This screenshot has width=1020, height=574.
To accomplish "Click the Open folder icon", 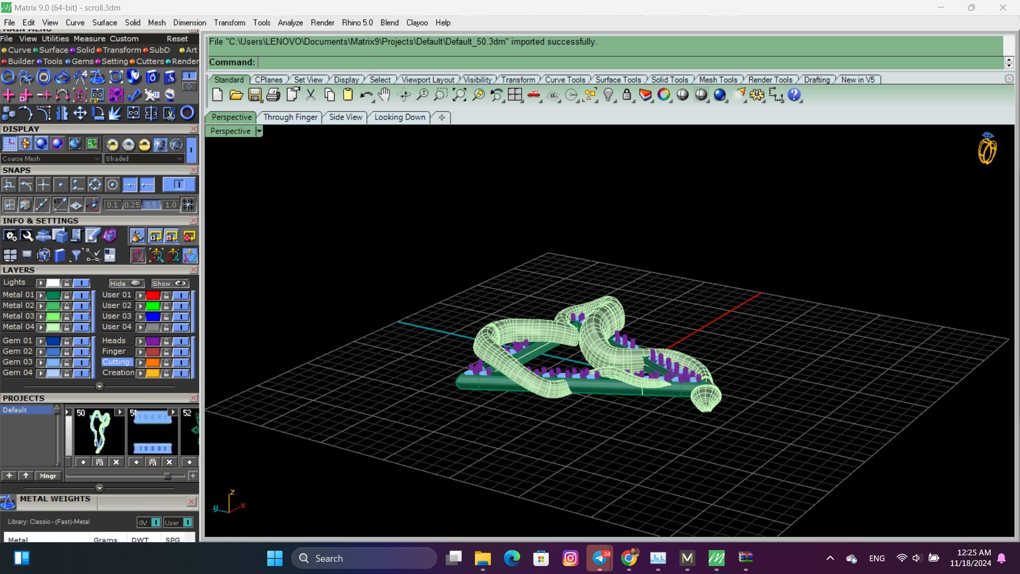I will click(x=236, y=95).
